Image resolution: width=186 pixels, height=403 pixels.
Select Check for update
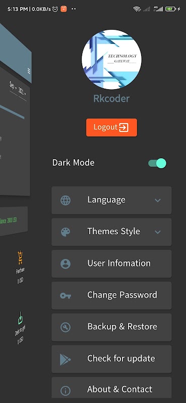click(111, 359)
